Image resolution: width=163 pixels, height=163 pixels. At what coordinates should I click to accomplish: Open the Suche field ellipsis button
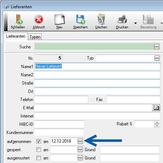click(x=157, y=47)
